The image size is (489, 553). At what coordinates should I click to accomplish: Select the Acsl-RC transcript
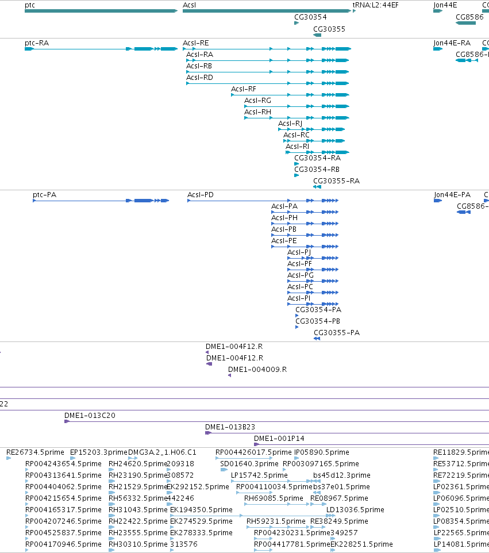click(314, 141)
